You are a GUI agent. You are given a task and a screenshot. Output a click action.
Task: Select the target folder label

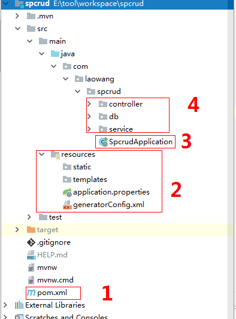pos(47,230)
